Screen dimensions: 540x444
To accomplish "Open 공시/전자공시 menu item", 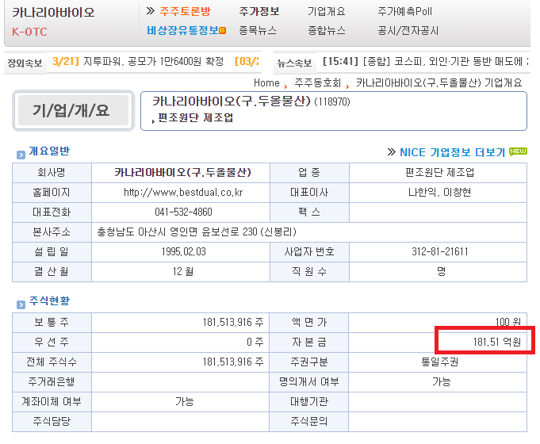I will pos(408,31).
